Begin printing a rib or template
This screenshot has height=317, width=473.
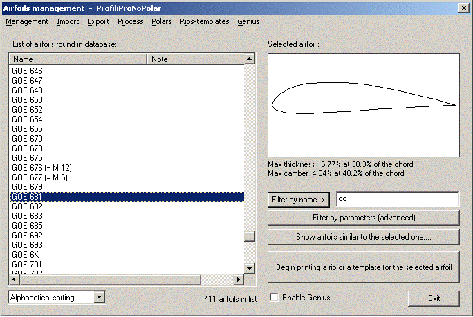[364, 267]
